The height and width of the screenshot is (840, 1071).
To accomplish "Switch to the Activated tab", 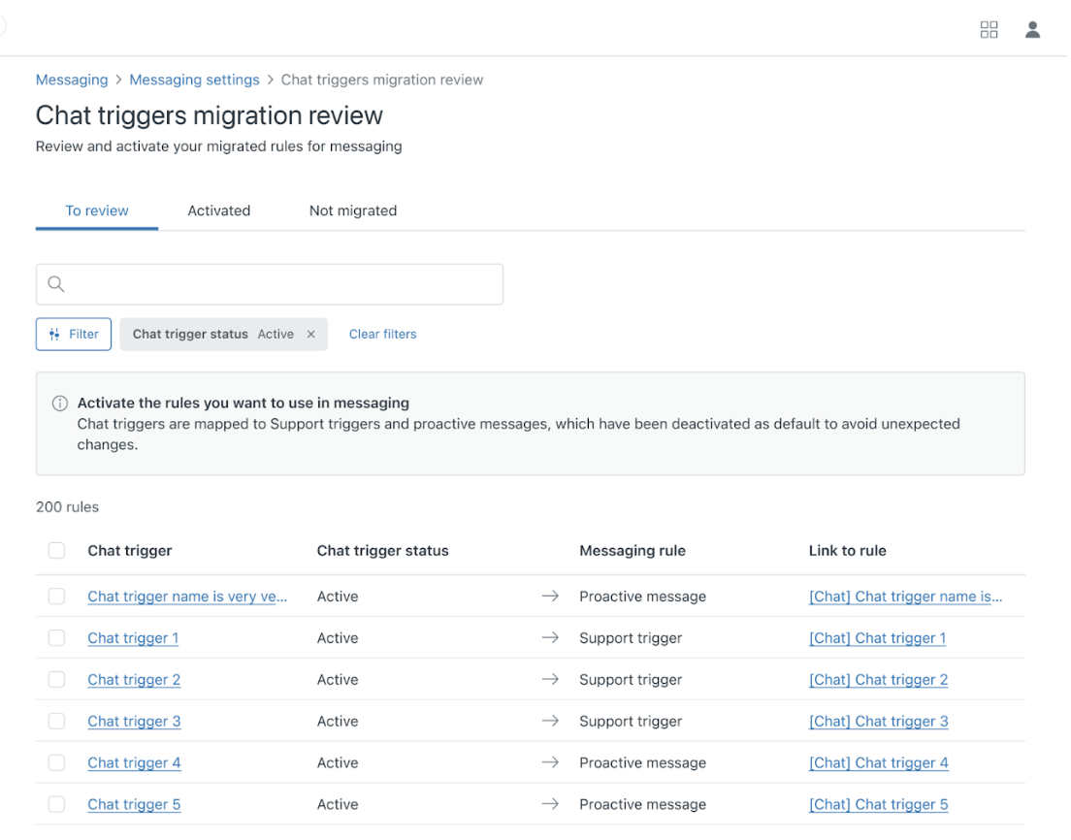I will point(219,210).
